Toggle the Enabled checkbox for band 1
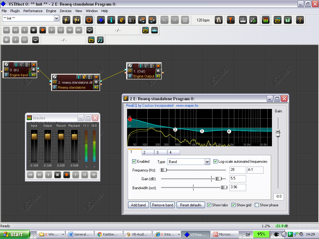This screenshot has height=239, width=319. pyautogui.click(x=134, y=162)
